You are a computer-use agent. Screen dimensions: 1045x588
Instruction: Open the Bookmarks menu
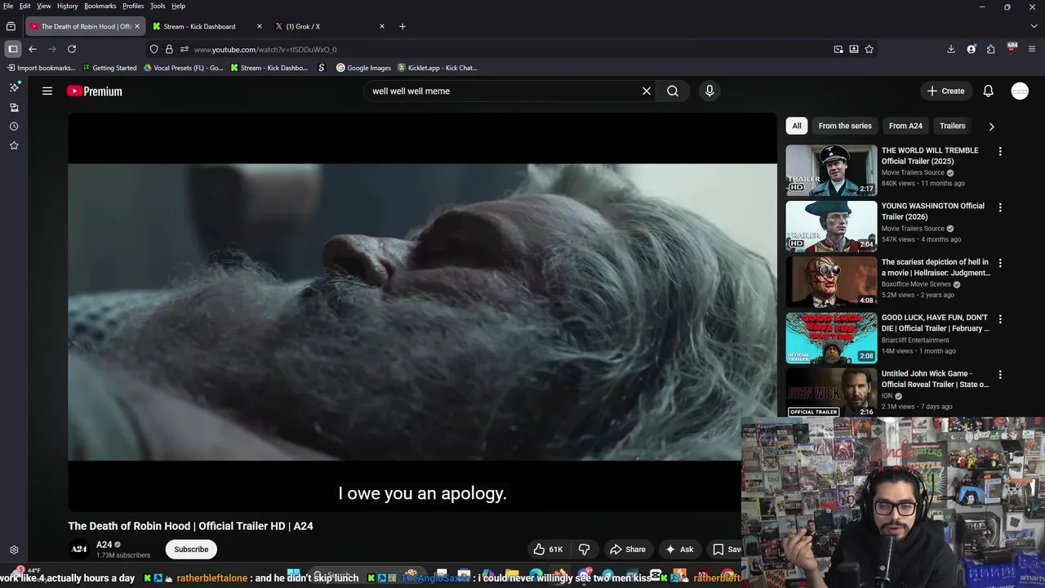click(100, 6)
